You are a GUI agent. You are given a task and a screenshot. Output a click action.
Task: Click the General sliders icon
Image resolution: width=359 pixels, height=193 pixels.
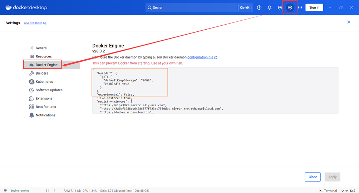(31, 48)
